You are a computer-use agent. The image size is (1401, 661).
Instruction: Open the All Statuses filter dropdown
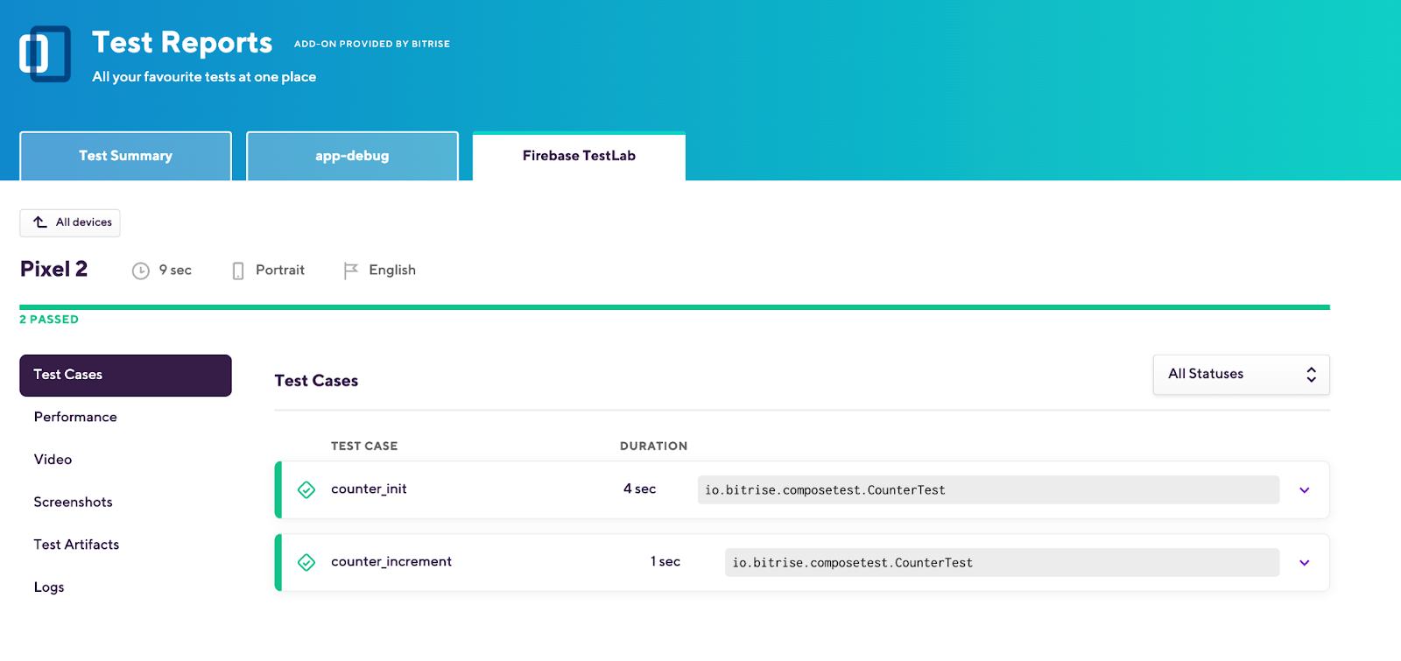(x=1242, y=375)
